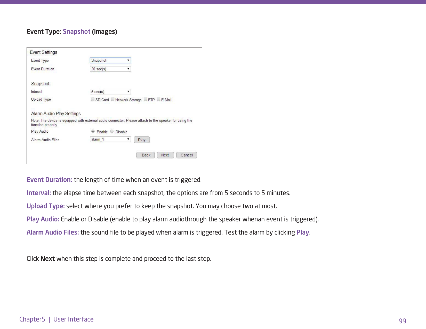426x329 pixels.
Task: Click the Alarm Audio Files label in dialog
Action: tap(45, 140)
